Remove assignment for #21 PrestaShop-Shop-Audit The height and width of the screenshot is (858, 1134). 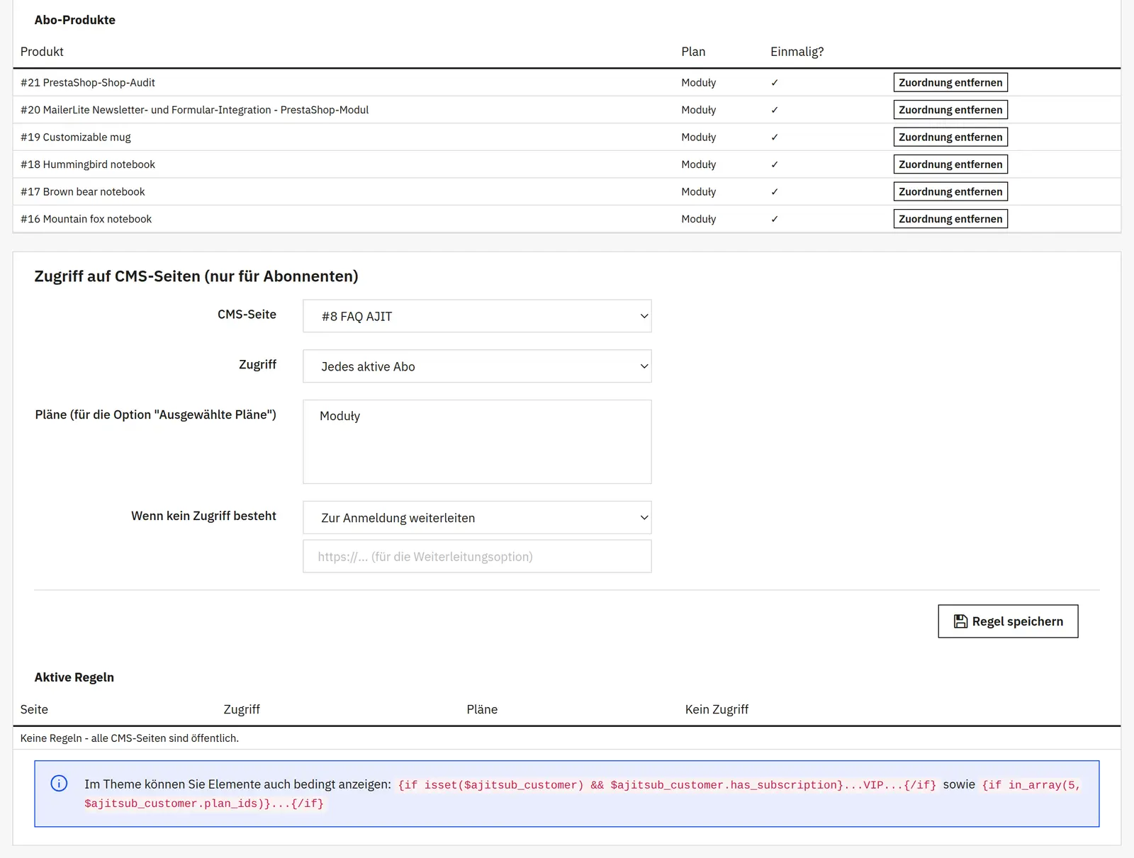tap(950, 82)
